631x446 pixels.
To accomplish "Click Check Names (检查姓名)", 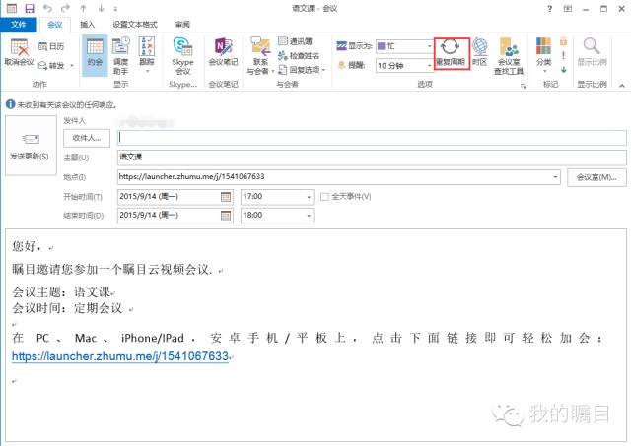I will click(299, 55).
